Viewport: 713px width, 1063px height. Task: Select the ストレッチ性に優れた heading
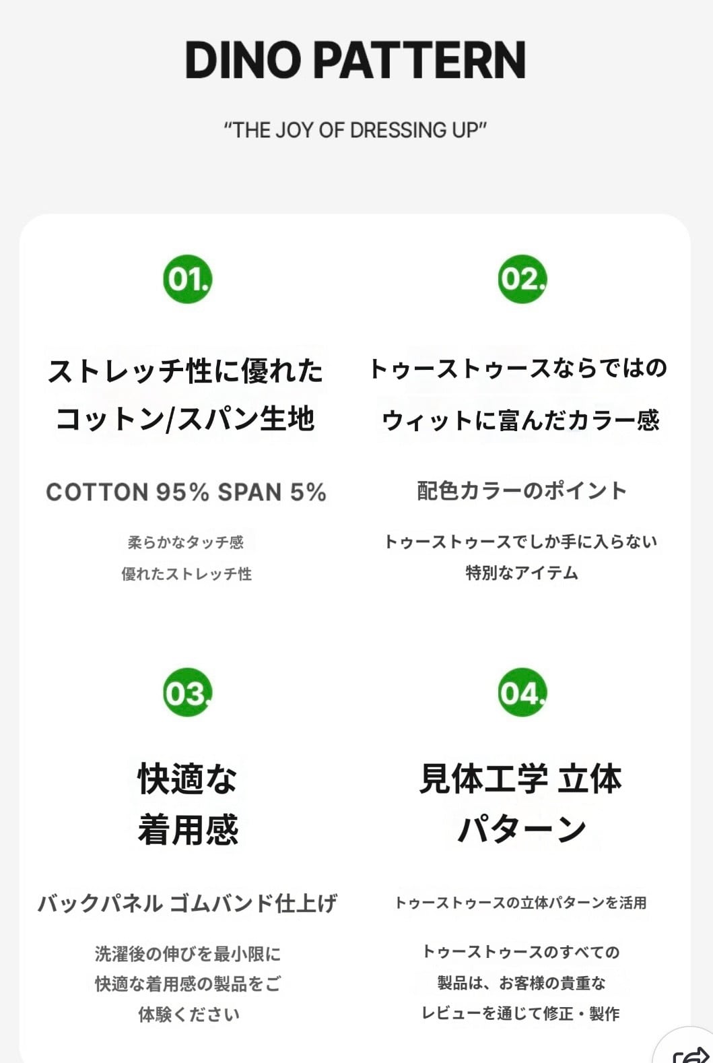click(186, 371)
